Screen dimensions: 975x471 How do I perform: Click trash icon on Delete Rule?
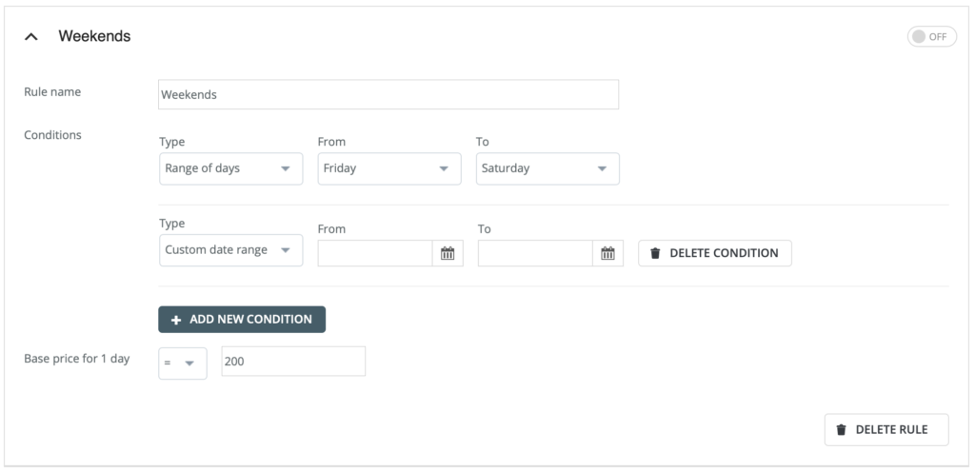(x=841, y=429)
